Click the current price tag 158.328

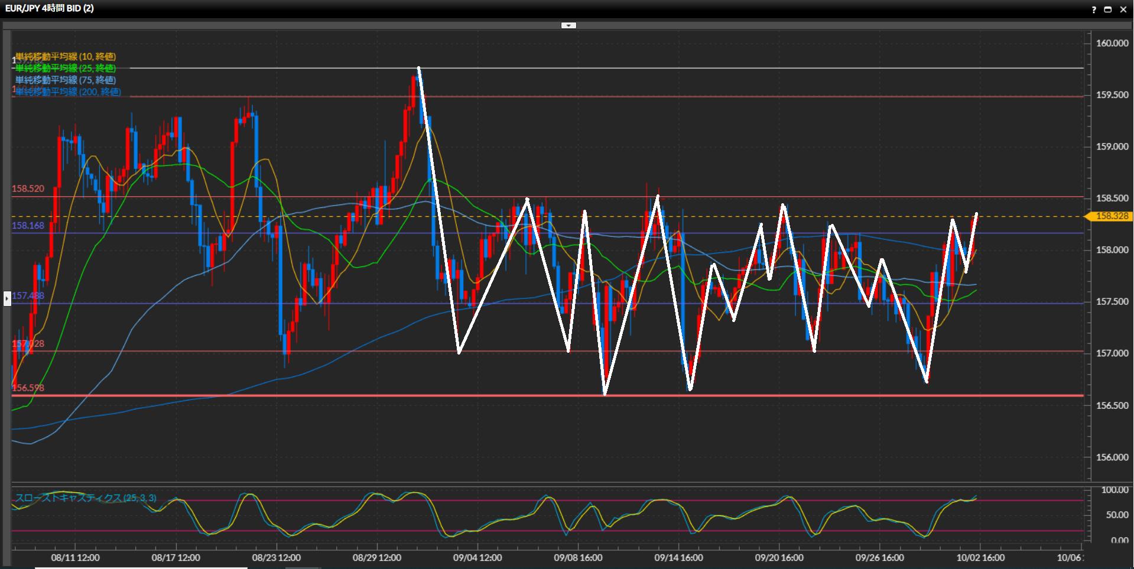click(1111, 216)
